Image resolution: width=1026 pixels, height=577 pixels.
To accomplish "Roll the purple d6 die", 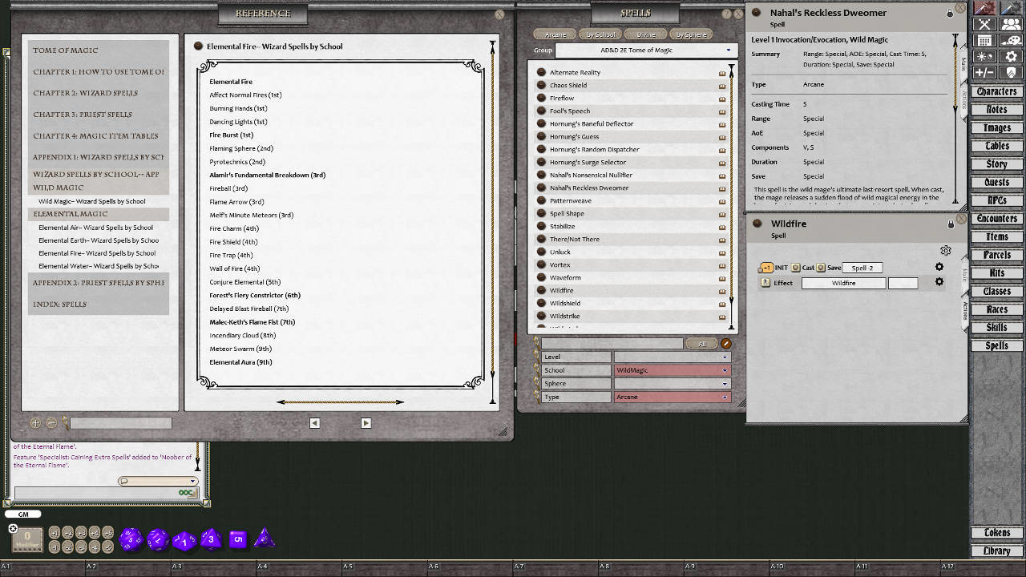I will 237,539.
